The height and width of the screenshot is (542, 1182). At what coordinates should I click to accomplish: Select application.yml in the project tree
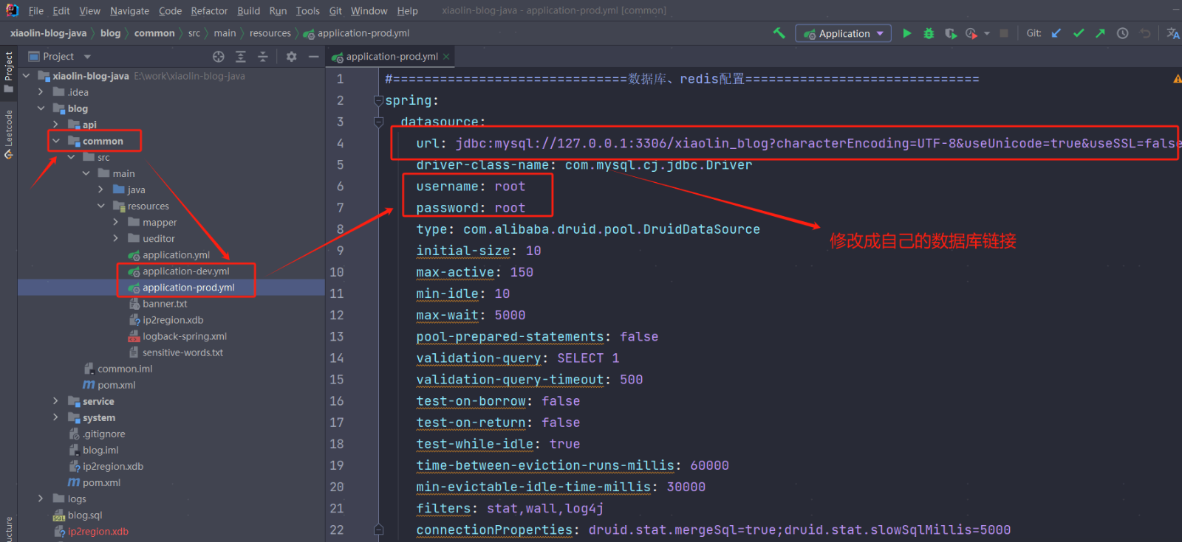click(x=176, y=255)
